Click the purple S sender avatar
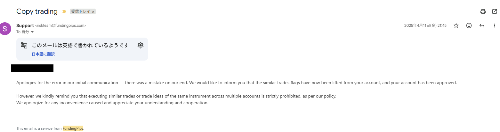Screen dimensions: 500x132 click(x=5, y=28)
